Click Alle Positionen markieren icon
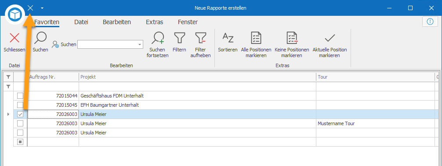Viewport: 442px width, 166px height. [x=256, y=38]
